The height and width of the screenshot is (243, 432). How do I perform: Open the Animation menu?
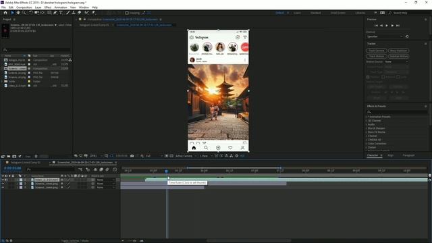click(x=61, y=7)
